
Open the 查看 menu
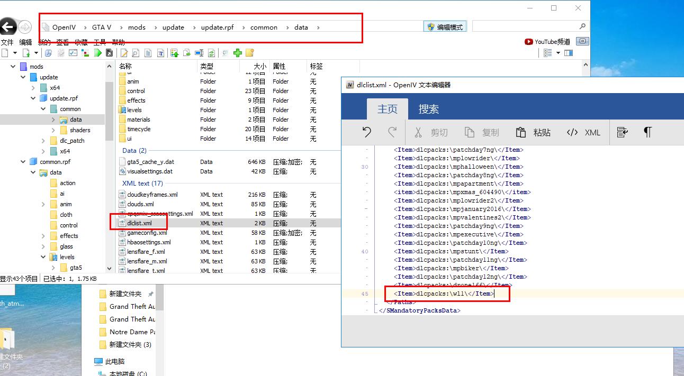62,42
